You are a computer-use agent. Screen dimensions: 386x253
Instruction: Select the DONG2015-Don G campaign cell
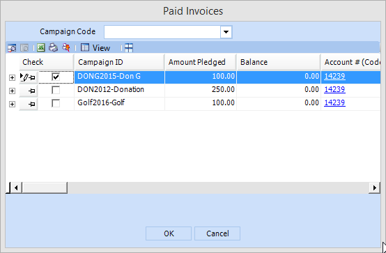[x=119, y=77]
